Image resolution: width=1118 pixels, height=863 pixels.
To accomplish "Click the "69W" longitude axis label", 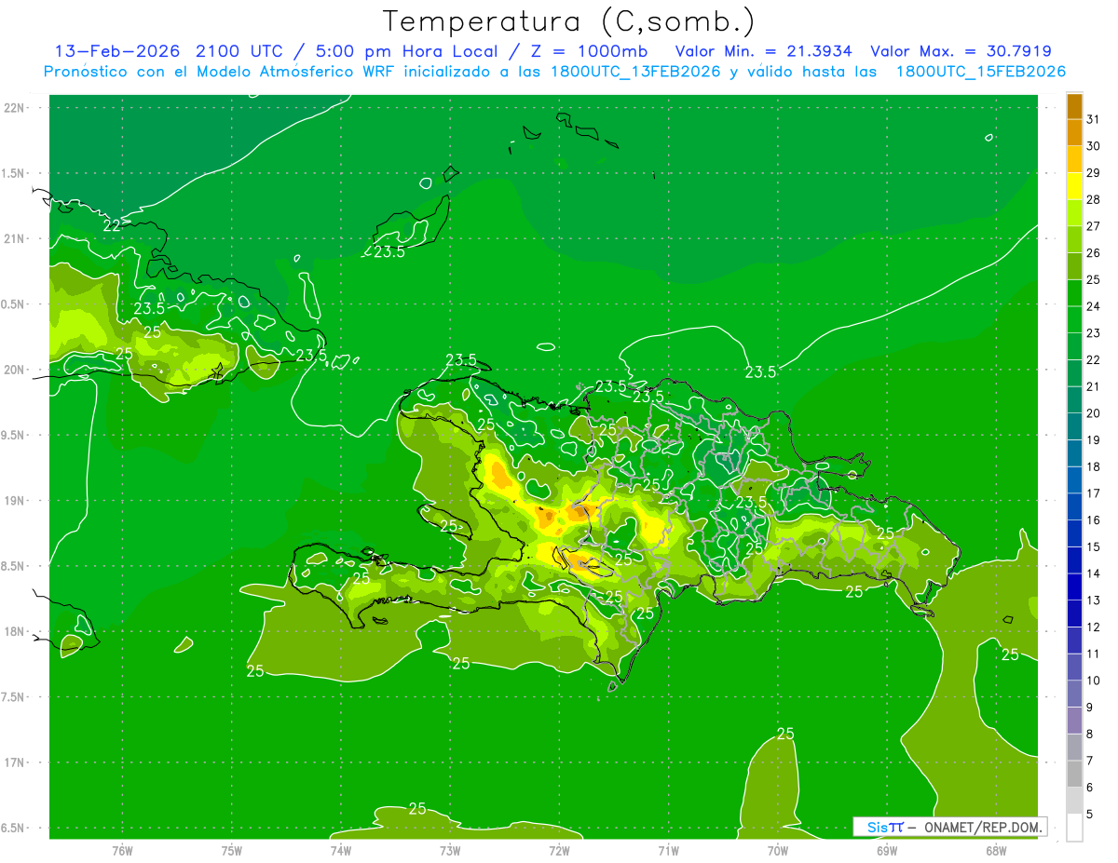I will click(887, 850).
